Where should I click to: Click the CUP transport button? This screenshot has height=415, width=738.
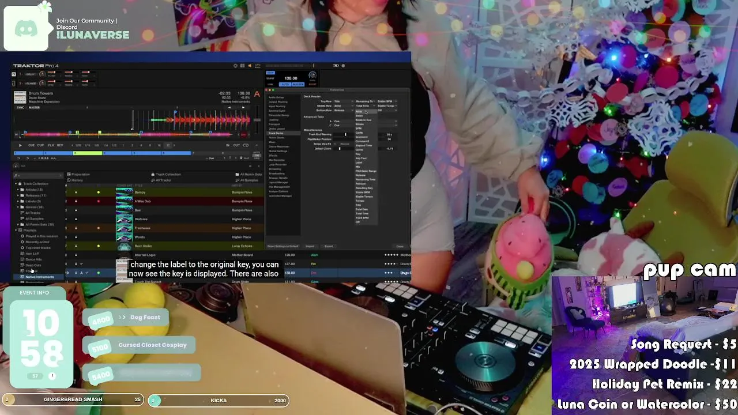pos(40,145)
